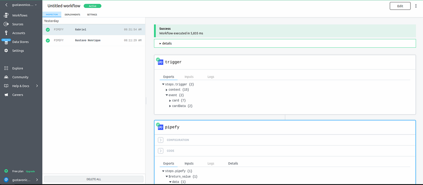Open the Inputs tab in trigger step

point(189,77)
